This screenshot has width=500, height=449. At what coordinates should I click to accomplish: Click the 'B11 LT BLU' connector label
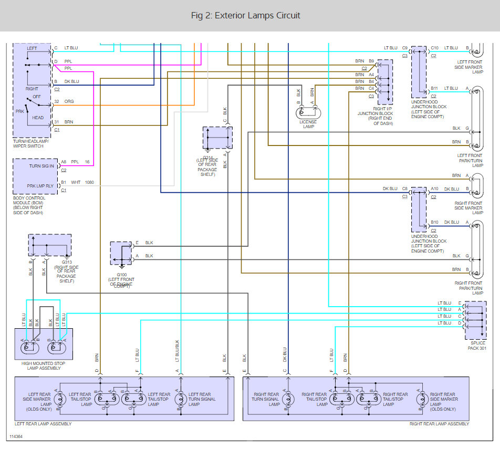tap(444, 88)
